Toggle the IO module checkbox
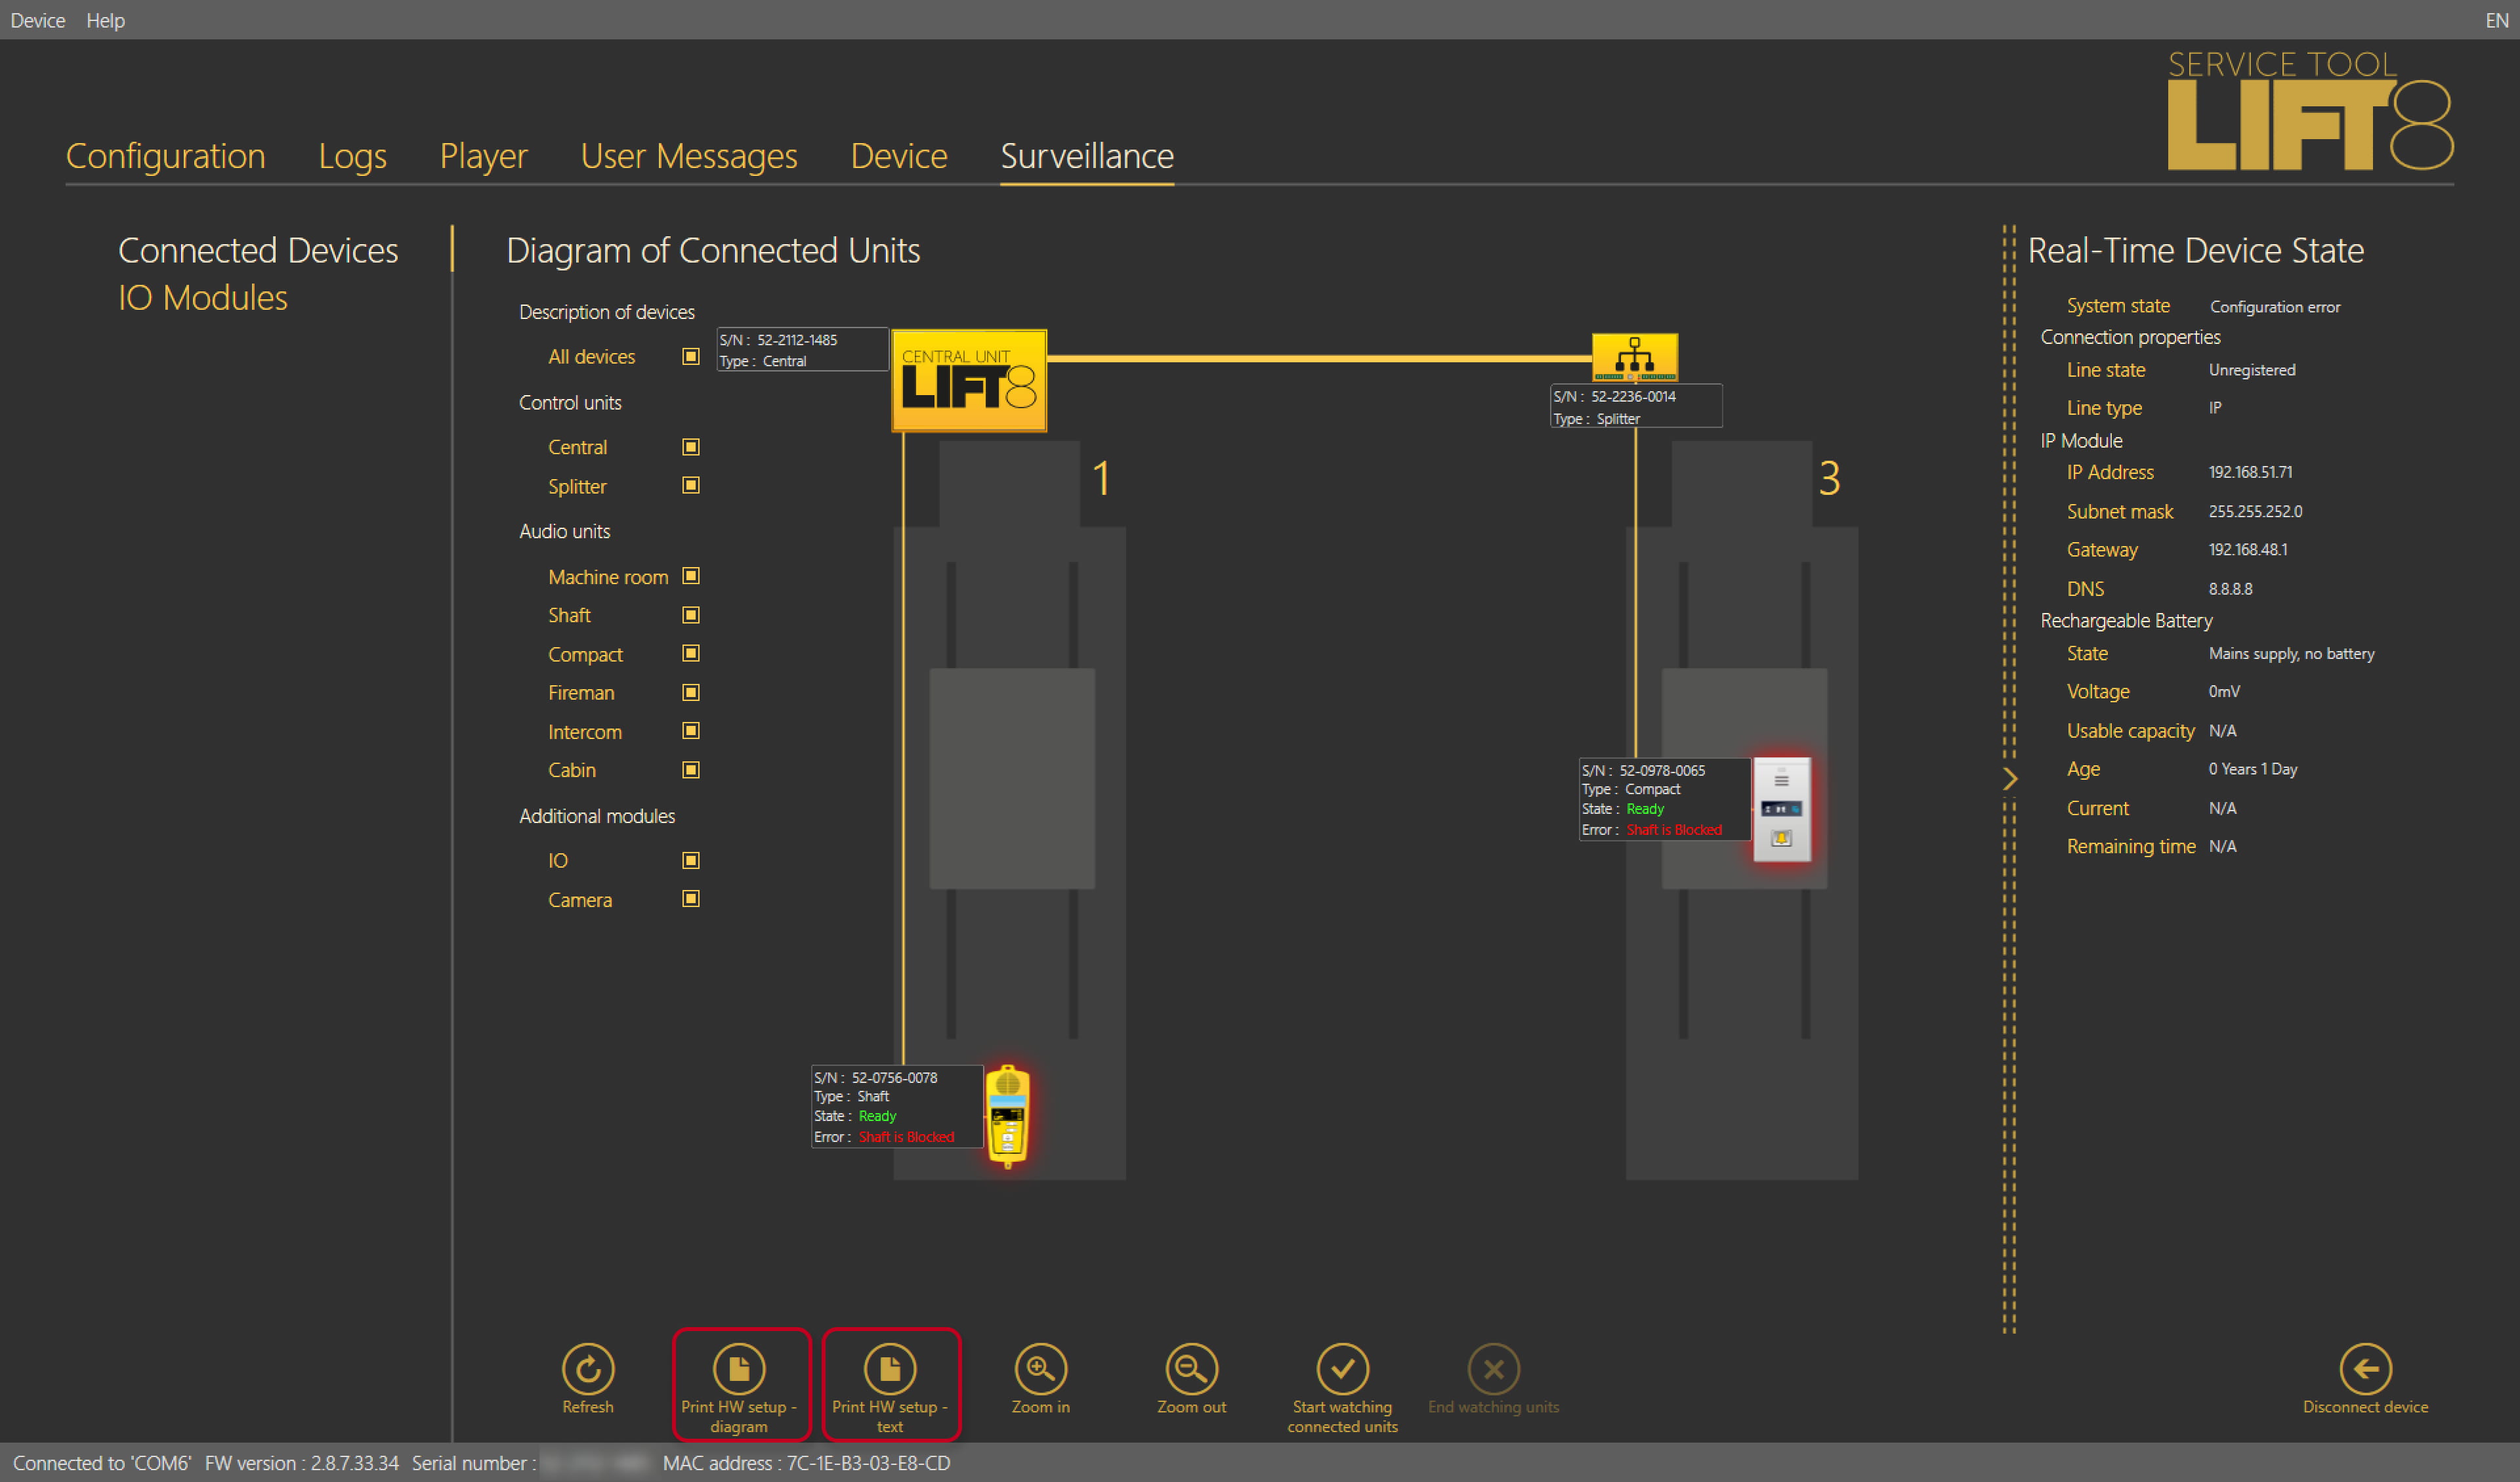Image resolution: width=2520 pixels, height=1482 pixels. (x=690, y=860)
